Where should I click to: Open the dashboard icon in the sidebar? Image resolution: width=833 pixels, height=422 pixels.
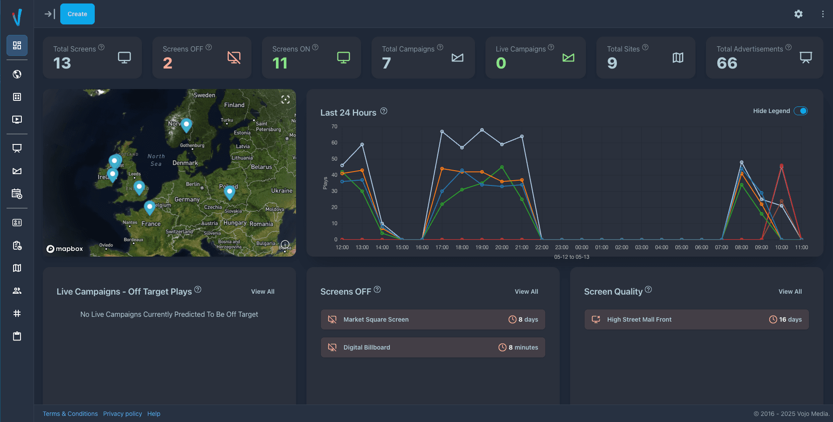tap(17, 45)
